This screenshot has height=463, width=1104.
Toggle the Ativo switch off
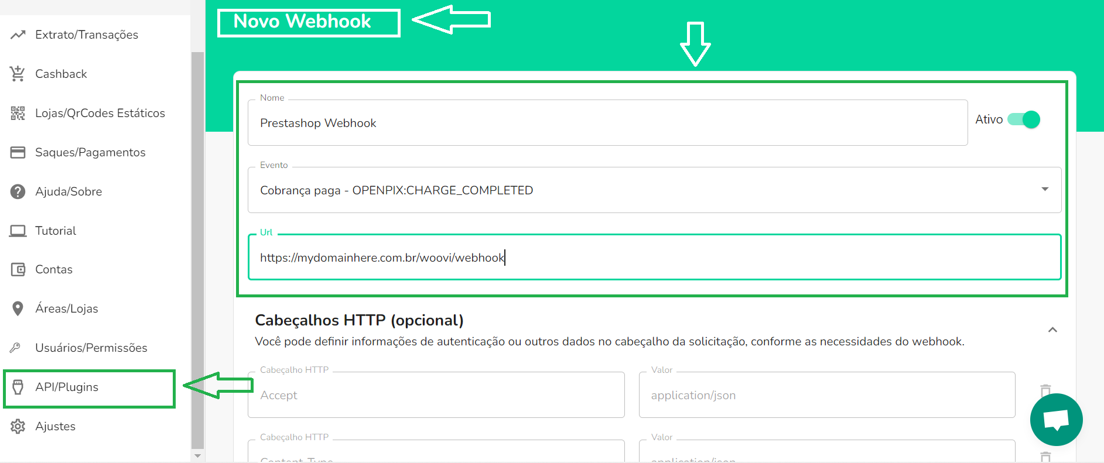[1024, 119]
